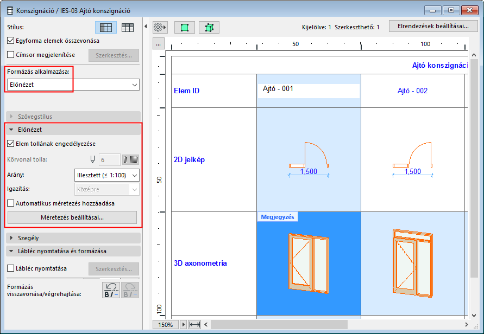This screenshot has height=334, width=484.
Task: Click the pen number field showing 6
Action: (110, 160)
